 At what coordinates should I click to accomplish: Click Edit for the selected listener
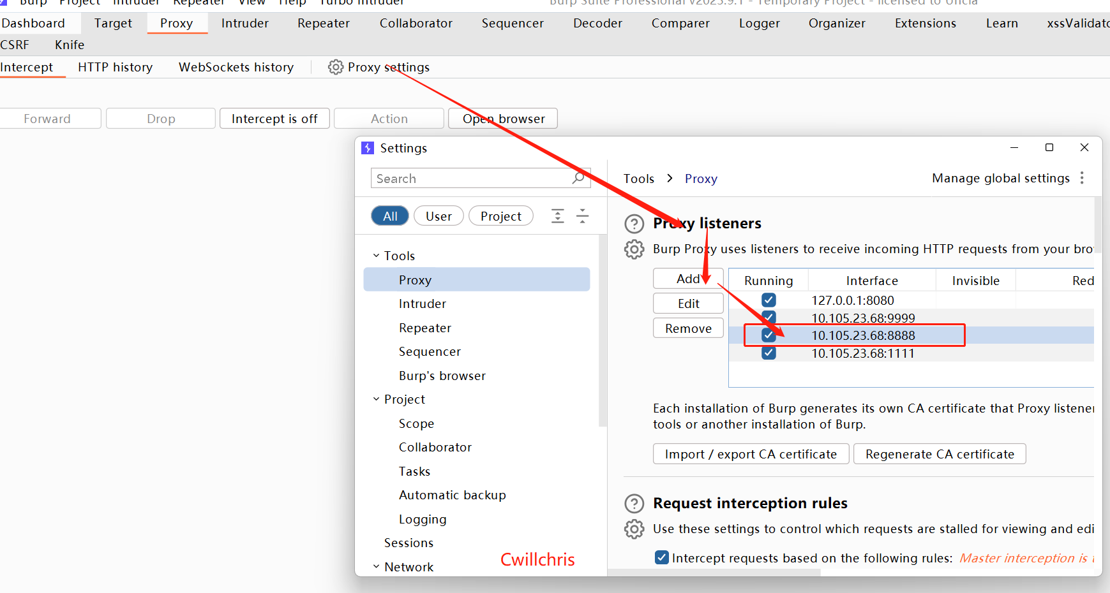(x=688, y=304)
